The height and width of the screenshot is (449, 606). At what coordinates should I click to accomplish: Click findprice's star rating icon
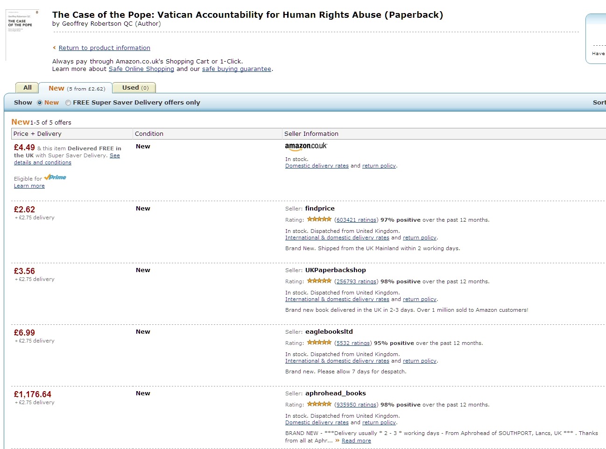[x=319, y=219]
